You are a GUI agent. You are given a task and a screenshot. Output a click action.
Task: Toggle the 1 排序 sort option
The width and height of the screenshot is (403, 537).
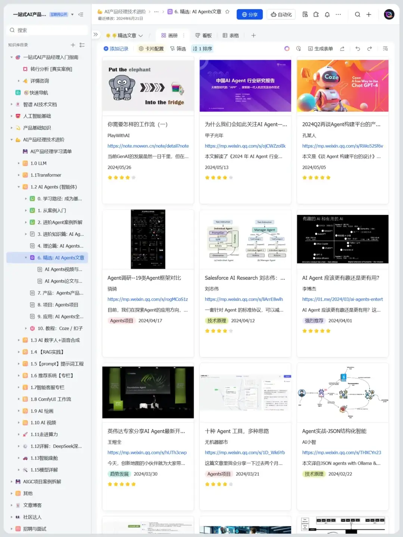202,49
